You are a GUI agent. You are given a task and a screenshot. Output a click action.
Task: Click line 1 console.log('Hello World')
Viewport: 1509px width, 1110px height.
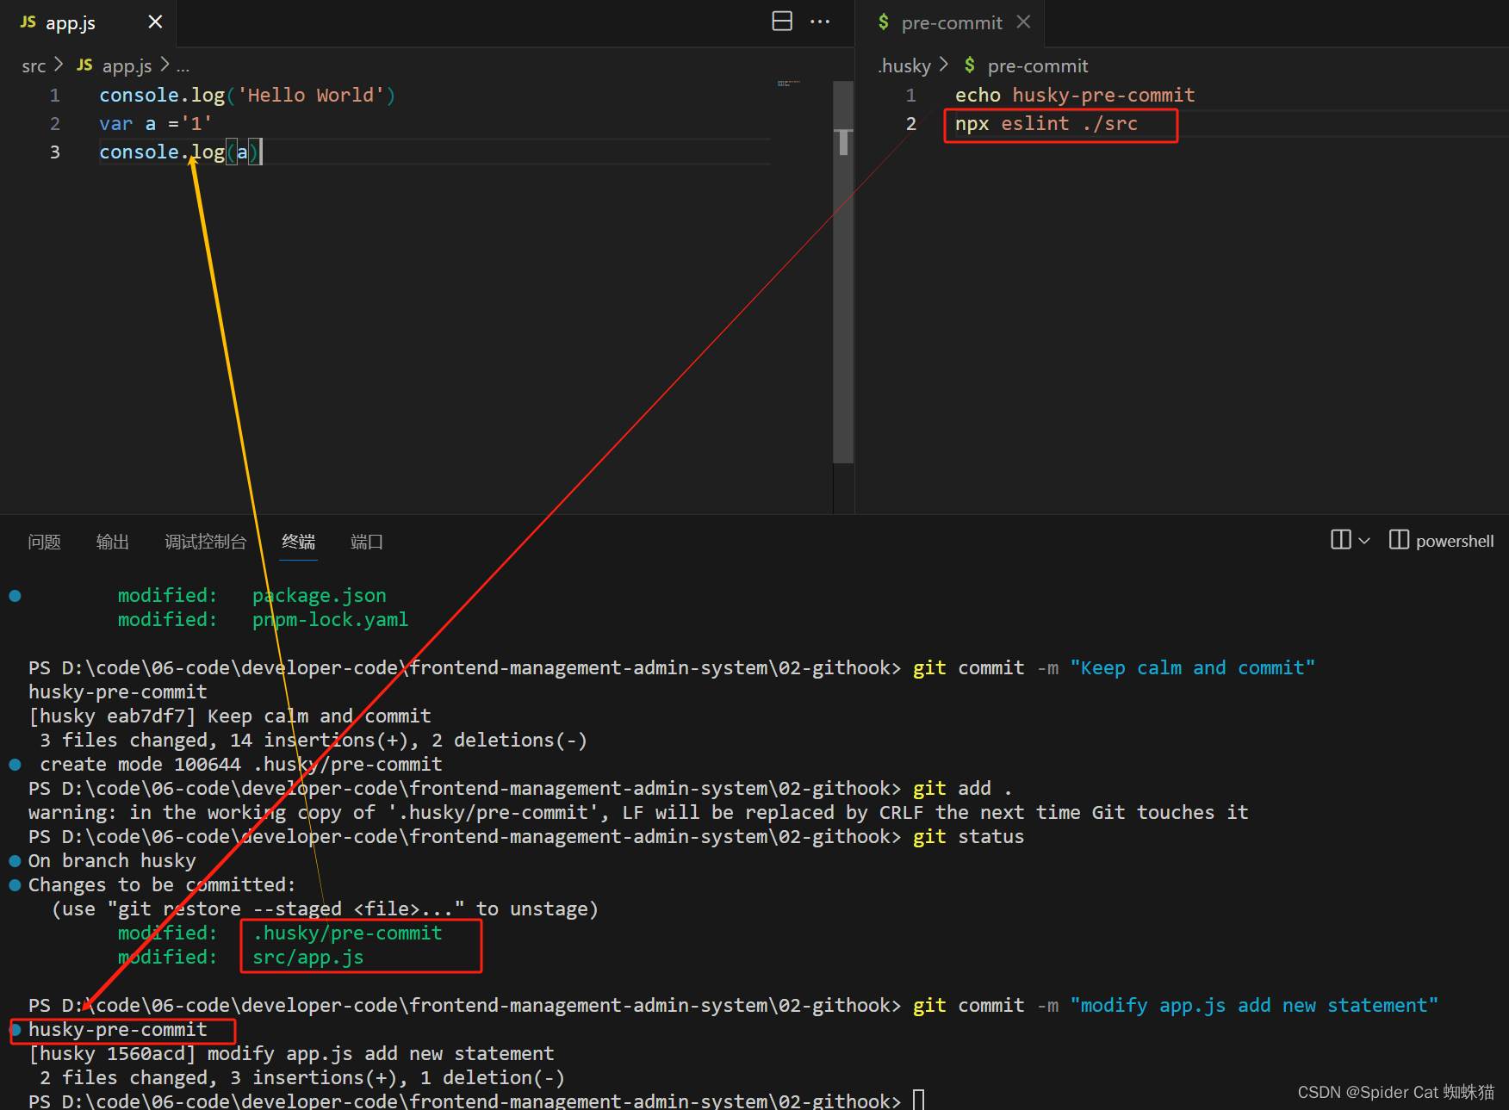point(247,96)
